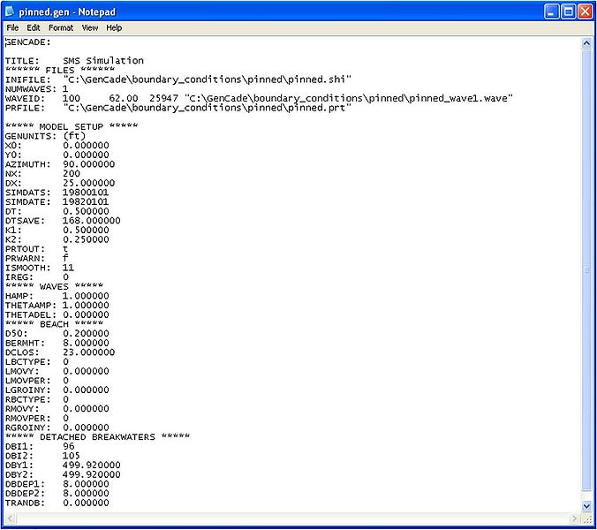
Task: Click the PRWARN: label
Action: point(25,258)
